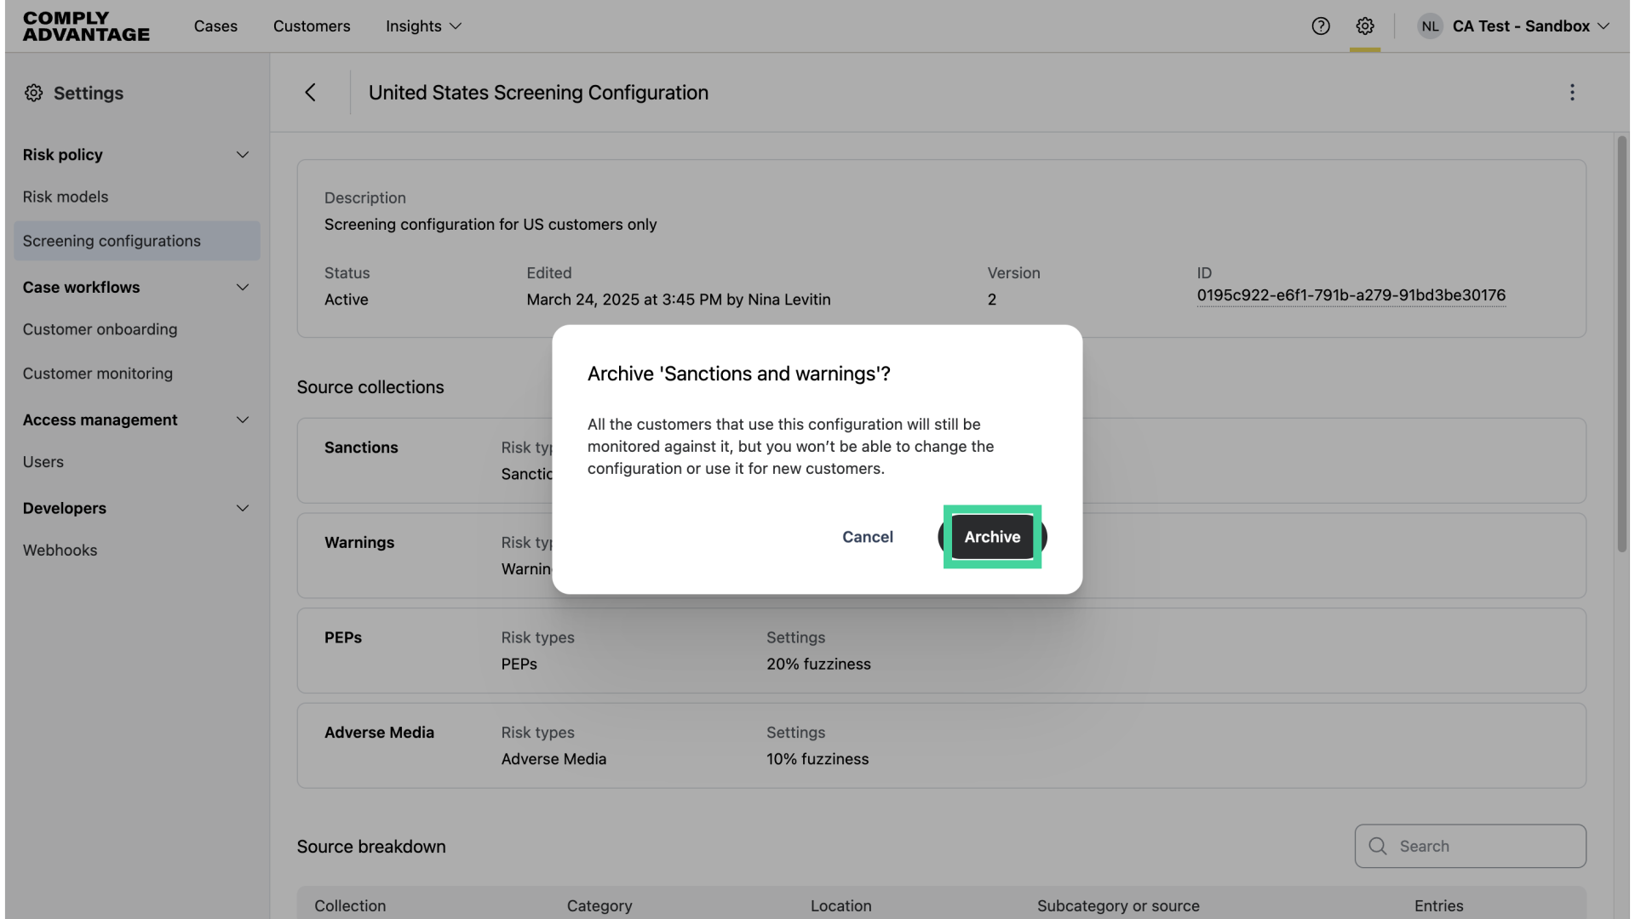Click the configuration ID link
Screen dimensions: 1635x919
(1351, 295)
